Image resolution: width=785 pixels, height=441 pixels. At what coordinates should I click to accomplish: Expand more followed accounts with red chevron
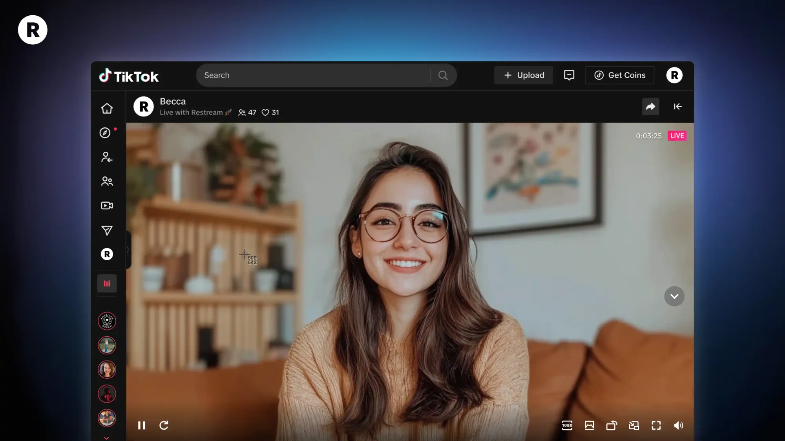point(106,438)
